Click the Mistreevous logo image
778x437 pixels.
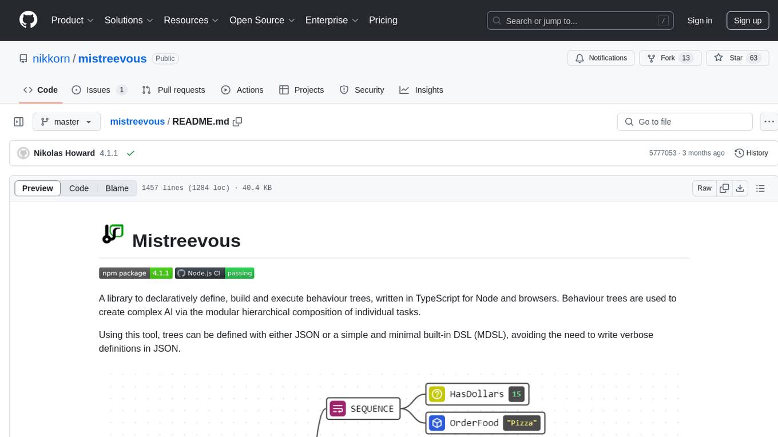113,234
